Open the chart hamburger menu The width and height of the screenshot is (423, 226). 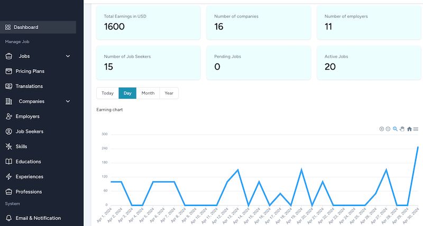pyautogui.click(x=416, y=129)
